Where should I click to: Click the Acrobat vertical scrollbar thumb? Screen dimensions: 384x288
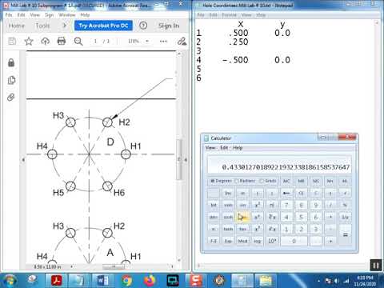pyautogui.click(x=179, y=159)
